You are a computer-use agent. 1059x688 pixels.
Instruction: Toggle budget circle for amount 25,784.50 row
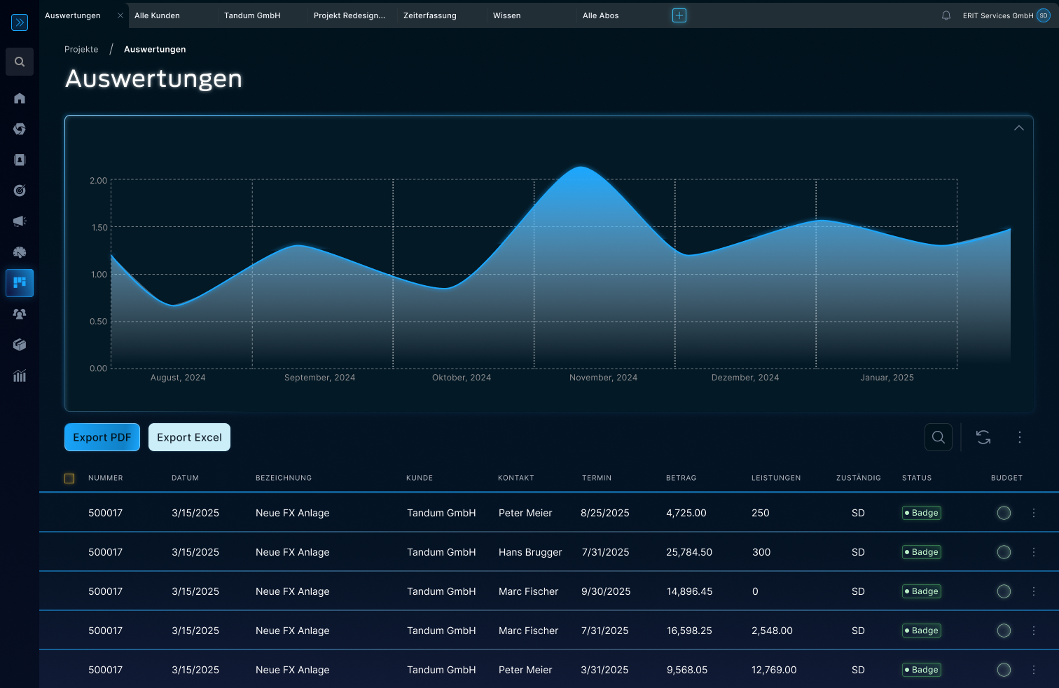pos(1004,552)
